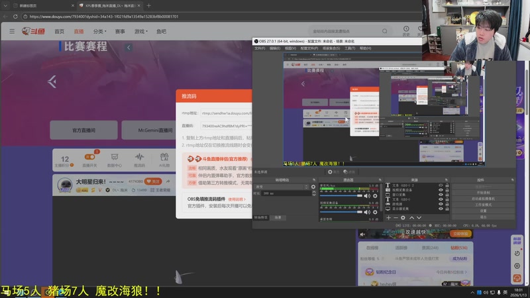
Task: Open the 游戏 dropdown in Douyu nav
Action: coord(140,31)
